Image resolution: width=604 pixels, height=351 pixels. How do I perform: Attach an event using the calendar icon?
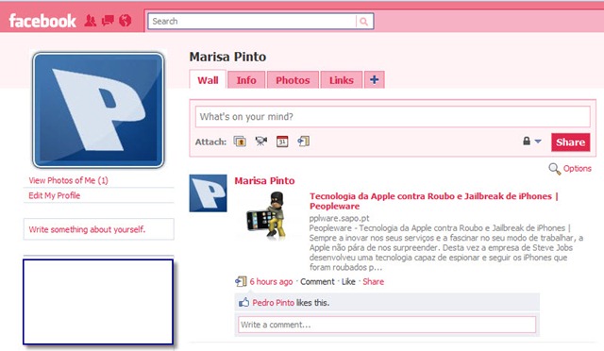coord(282,142)
